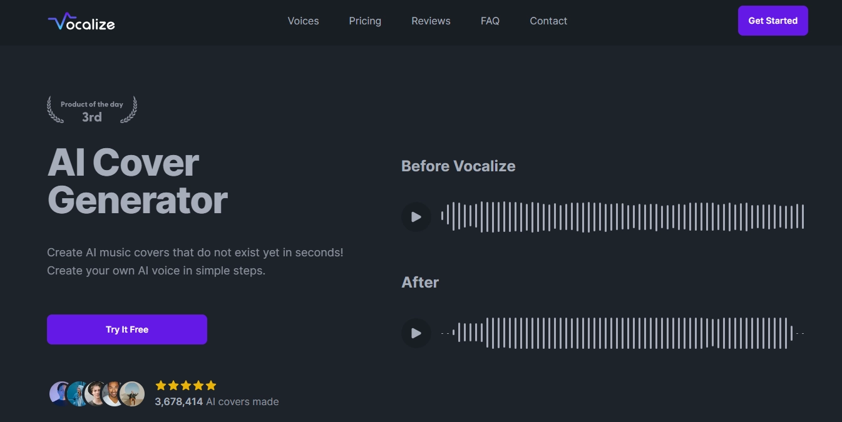Click the first star in the rating

click(160, 385)
